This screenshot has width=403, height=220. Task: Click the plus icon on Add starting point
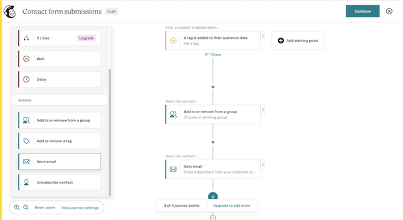pyautogui.click(x=281, y=41)
